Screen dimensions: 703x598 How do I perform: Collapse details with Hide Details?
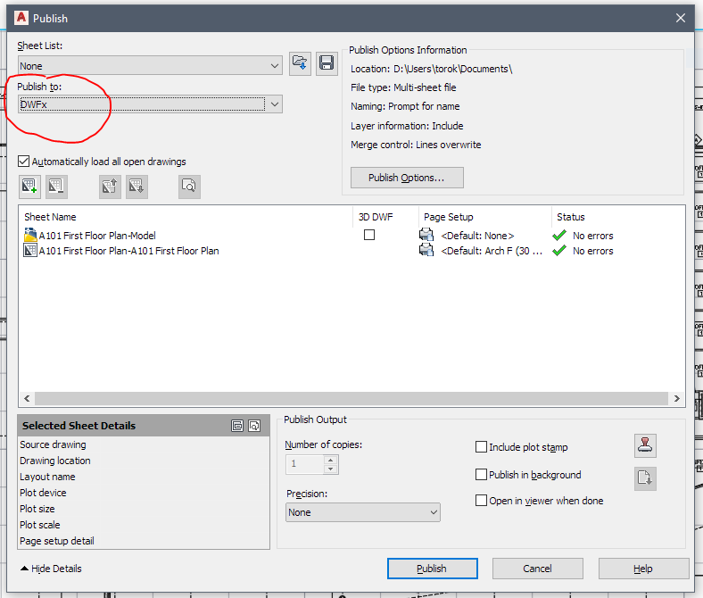point(51,569)
